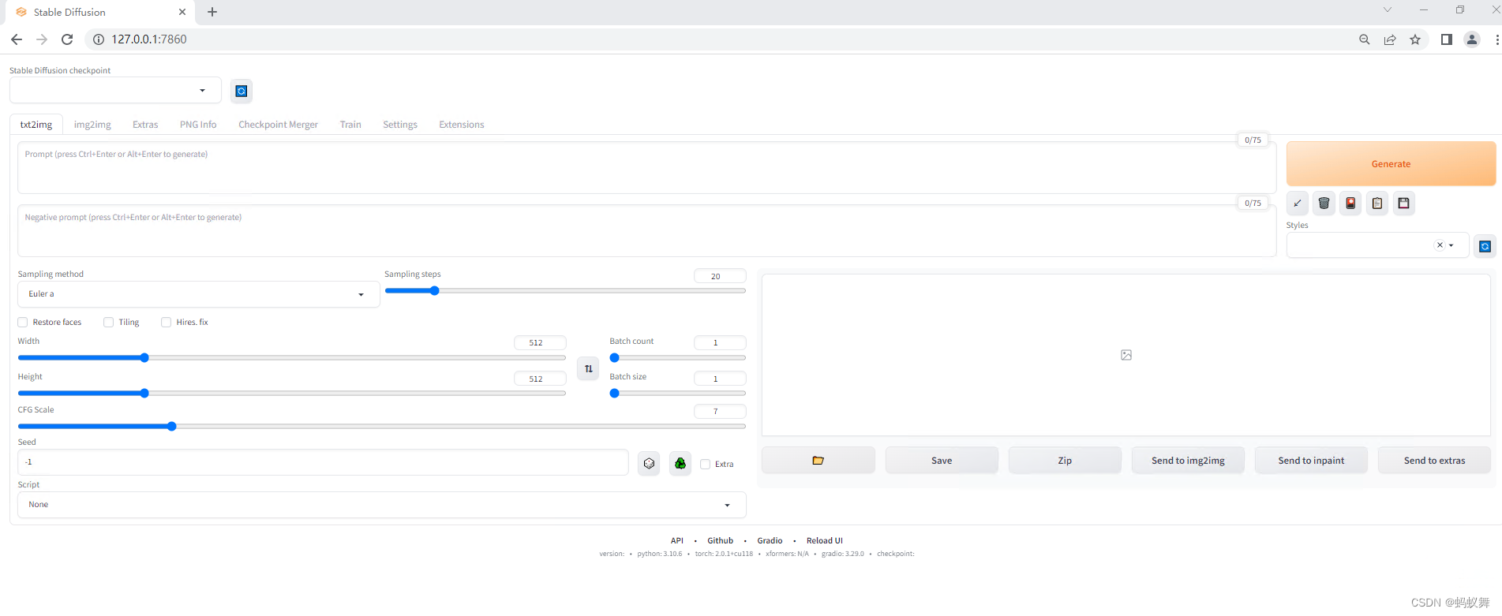The image size is (1502, 616).
Task: Open the API footer link
Action: 677,541
